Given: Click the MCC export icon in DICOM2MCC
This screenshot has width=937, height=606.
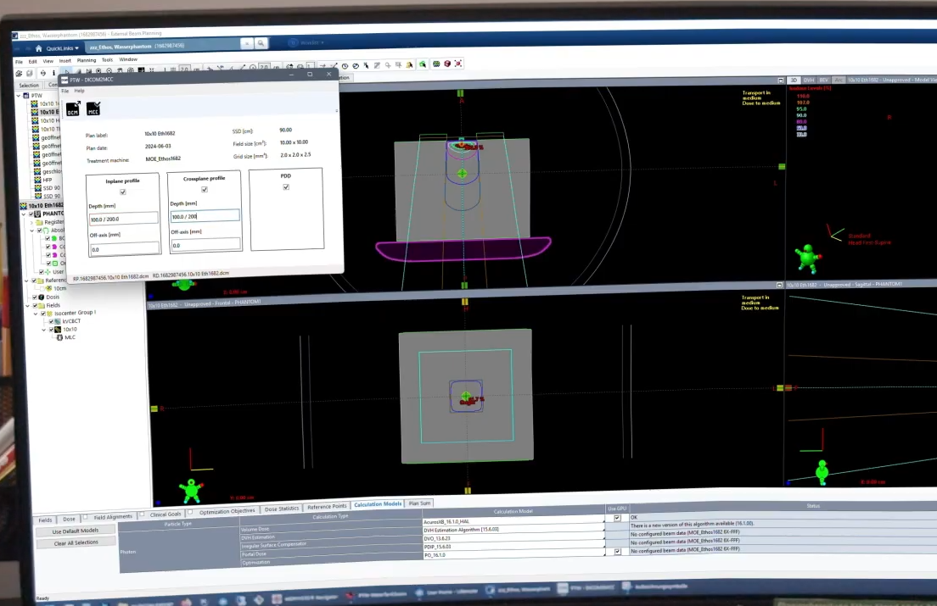Looking at the screenshot, I should pos(93,108).
